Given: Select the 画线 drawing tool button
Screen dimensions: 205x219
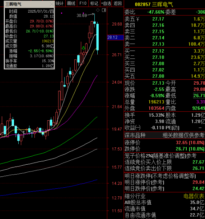Looking at the screenshot, I should coord(71,3).
